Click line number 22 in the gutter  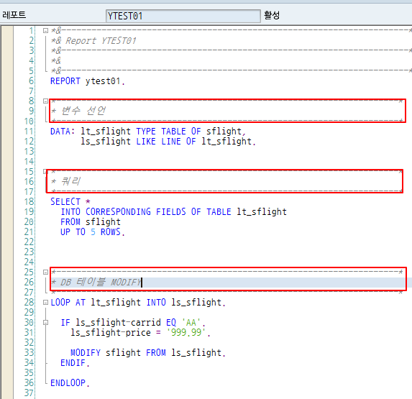click(29, 242)
